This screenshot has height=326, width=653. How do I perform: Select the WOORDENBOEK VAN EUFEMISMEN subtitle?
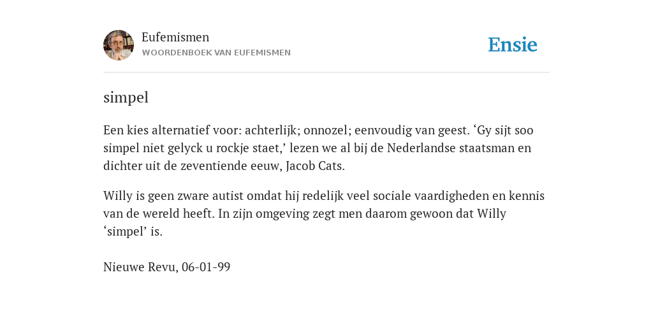pos(216,53)
